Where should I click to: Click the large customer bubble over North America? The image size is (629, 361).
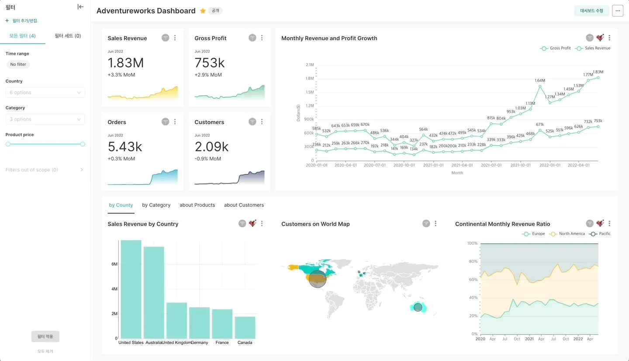318,278
